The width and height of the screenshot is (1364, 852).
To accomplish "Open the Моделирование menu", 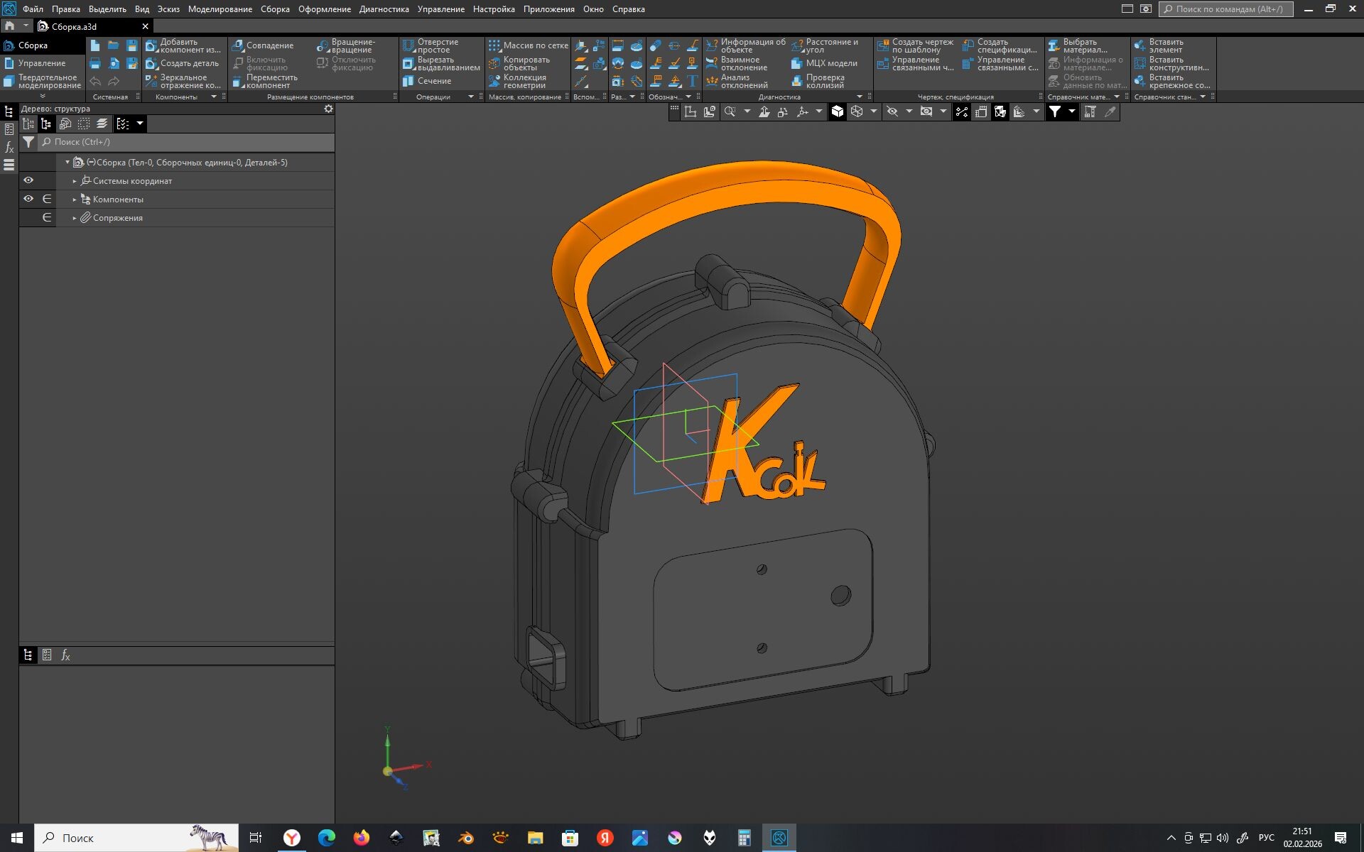I will [x=220, y=9].
